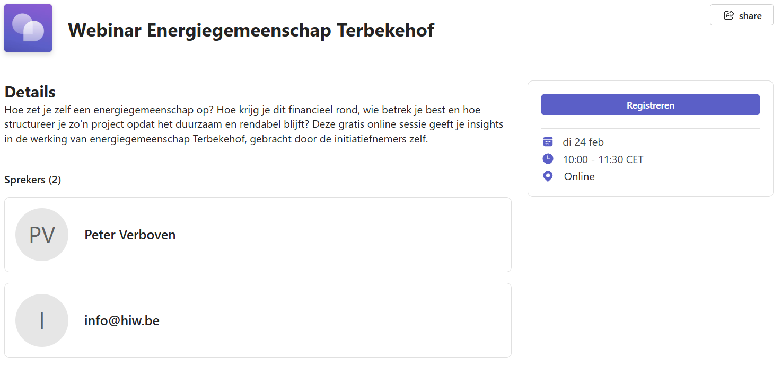Open the info@hiw.be speaker name
Screen dimensions: 781x367
coord(122,320)
